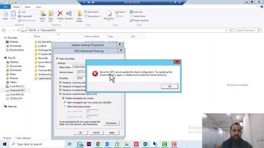Click Select none in ribbon
Screen dimensions: 264x148
coord(137,16)
